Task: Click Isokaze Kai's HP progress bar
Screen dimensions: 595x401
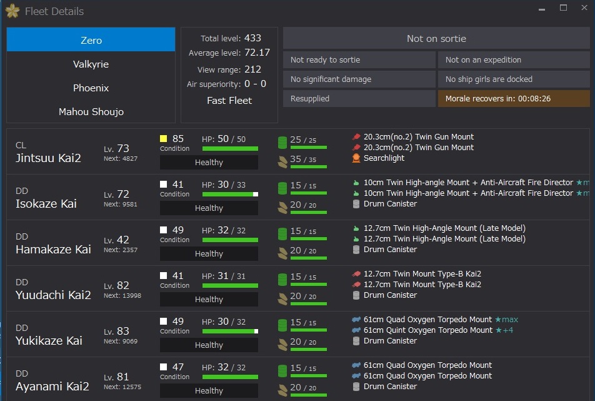Action: pyautogui.click(x=231, y=195)
